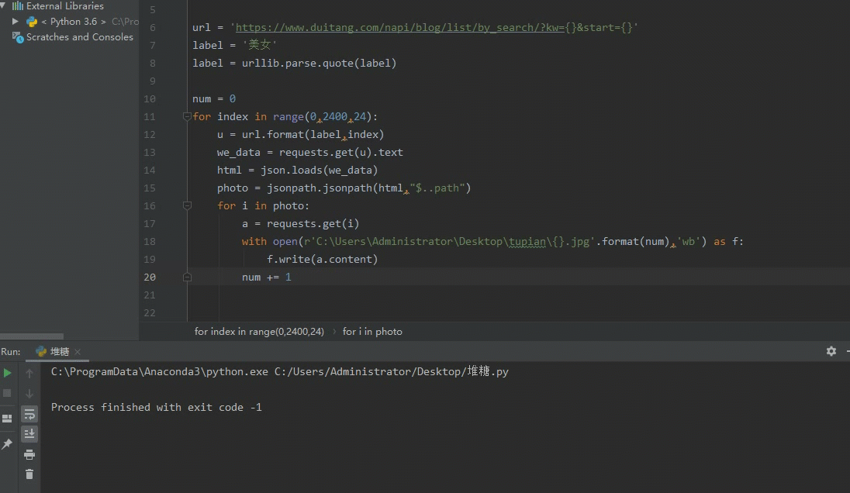This screenshot has width=850, height=493.
Task: Pin the Run tab with the pin icon
Action: tap(7, 443)
